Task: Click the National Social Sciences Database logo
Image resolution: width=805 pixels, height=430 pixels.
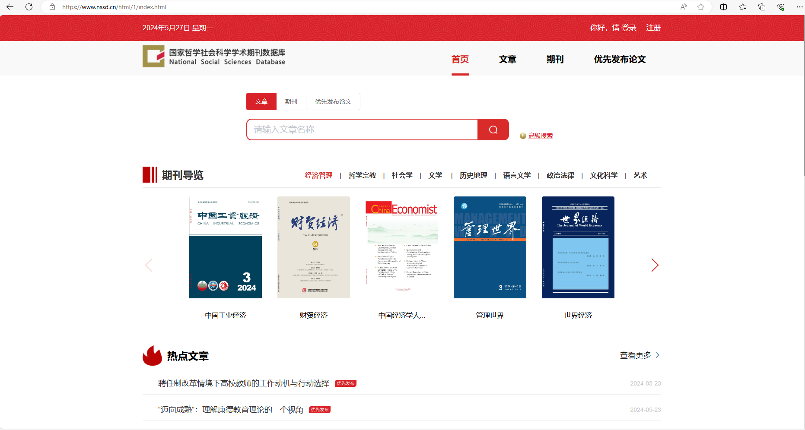Action: [214, 57]
